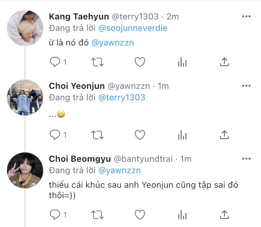
Task: Click the @terry1303 reply-to link
Action: (122, 98)
